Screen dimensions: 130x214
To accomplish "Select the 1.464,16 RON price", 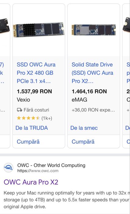I will (89, 91).
